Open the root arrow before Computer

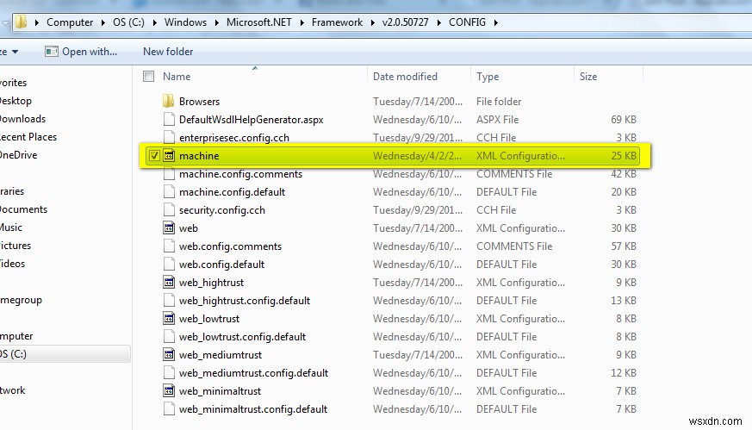click(36, 22)
